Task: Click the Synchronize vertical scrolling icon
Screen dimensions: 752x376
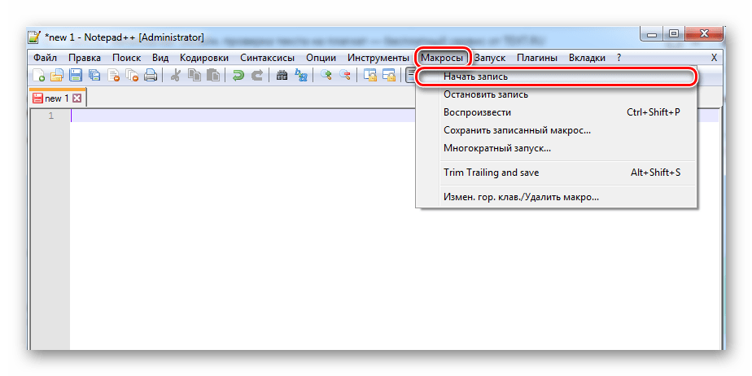Action: click(369, 76)
